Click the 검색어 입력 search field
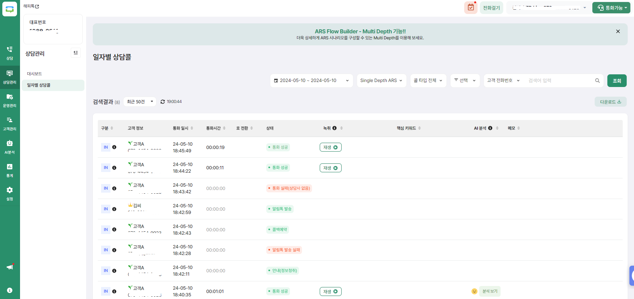Screen dimensions: 634x299 [x=559, y=81]
